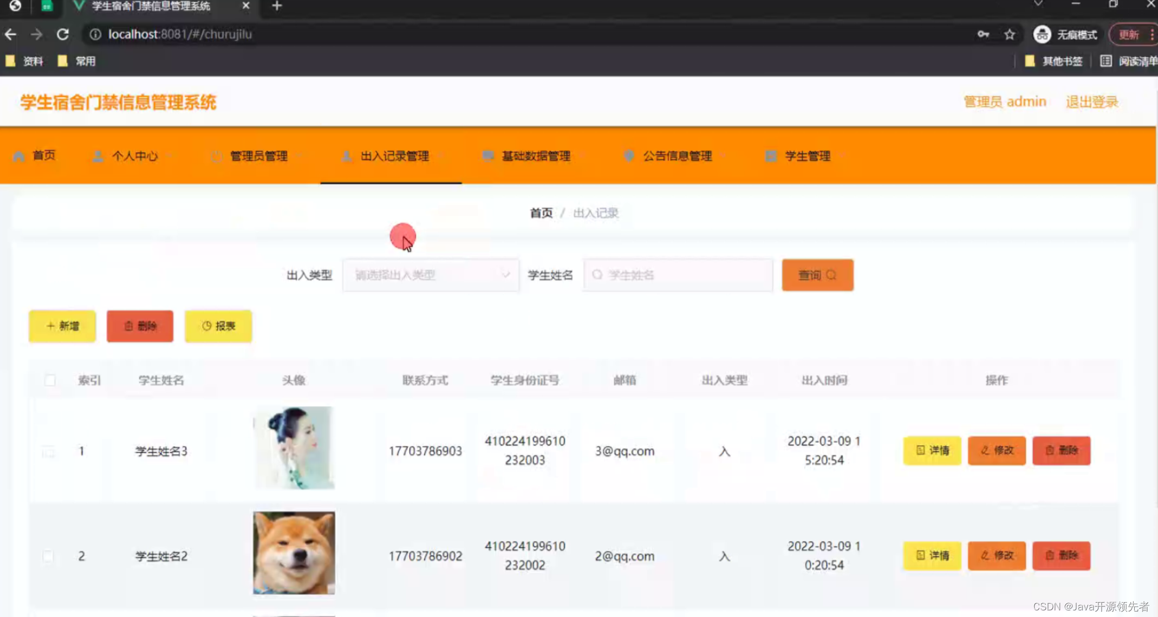This screenshot has height=617, width=1158.
Task: Click the 查询 search button
Action: pyautogui.click(x=817, y=275)
